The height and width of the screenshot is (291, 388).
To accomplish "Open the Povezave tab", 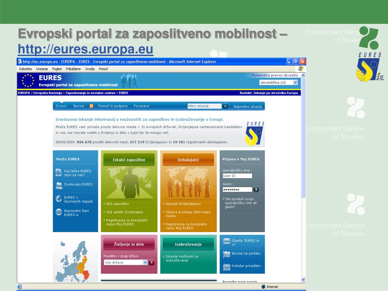I will click(x=141, y=106).
